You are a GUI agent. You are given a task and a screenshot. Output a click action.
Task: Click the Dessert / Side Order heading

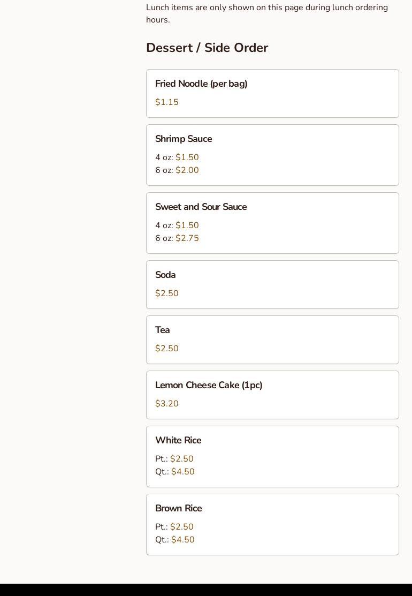(207, 48)
